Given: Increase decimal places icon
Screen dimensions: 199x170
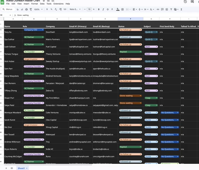Looking at the screenshot, I should (x=60, y=9).
